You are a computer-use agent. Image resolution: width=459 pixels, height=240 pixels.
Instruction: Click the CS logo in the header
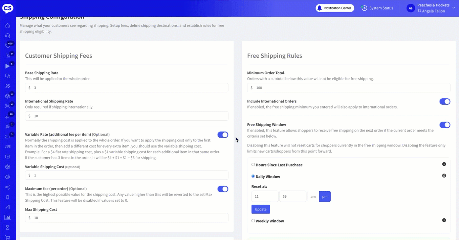pyautogui.click(x=8, y=8)
